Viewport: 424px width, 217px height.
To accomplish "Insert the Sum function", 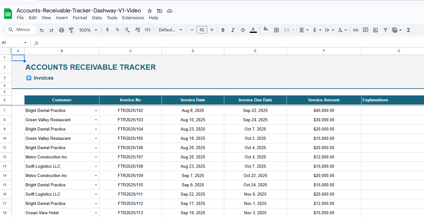I will click(x=408, y=30).
